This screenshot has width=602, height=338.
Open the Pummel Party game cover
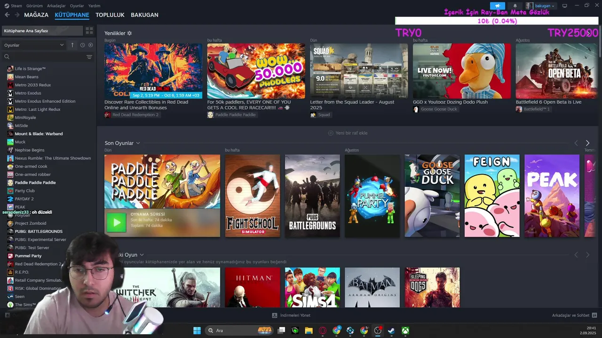(x=372, y=196)
